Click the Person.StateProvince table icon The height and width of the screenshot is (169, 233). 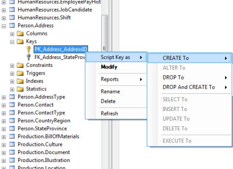pos(12,129)
